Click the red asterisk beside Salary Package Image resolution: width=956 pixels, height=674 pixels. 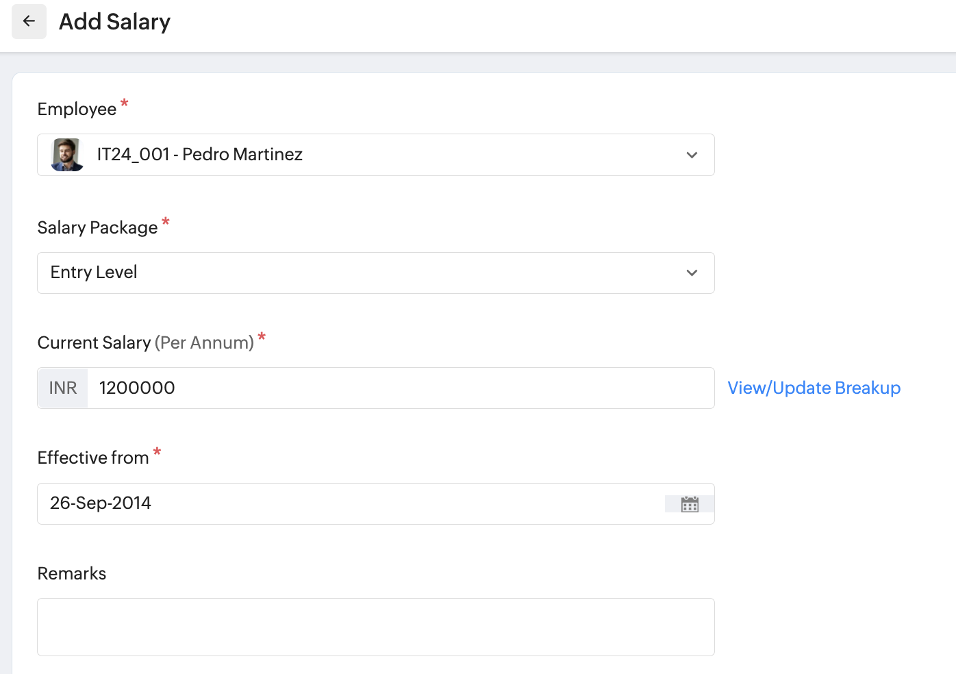166,222
